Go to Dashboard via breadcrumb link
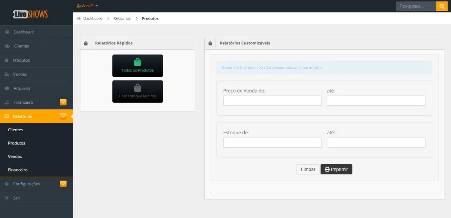 coord(93,18)
